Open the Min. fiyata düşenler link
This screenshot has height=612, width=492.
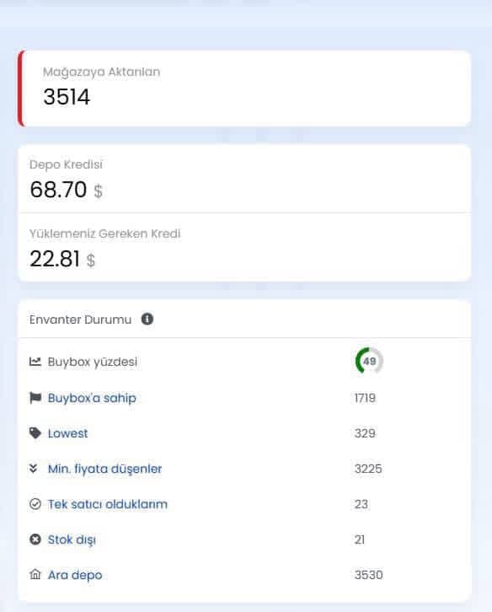pyautogui.click(x=104, y=469)
